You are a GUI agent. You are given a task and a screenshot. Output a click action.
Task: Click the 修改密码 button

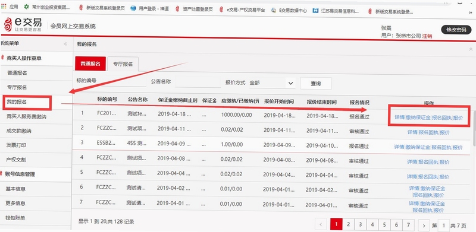pyautogui.click(x=456, y=30)
